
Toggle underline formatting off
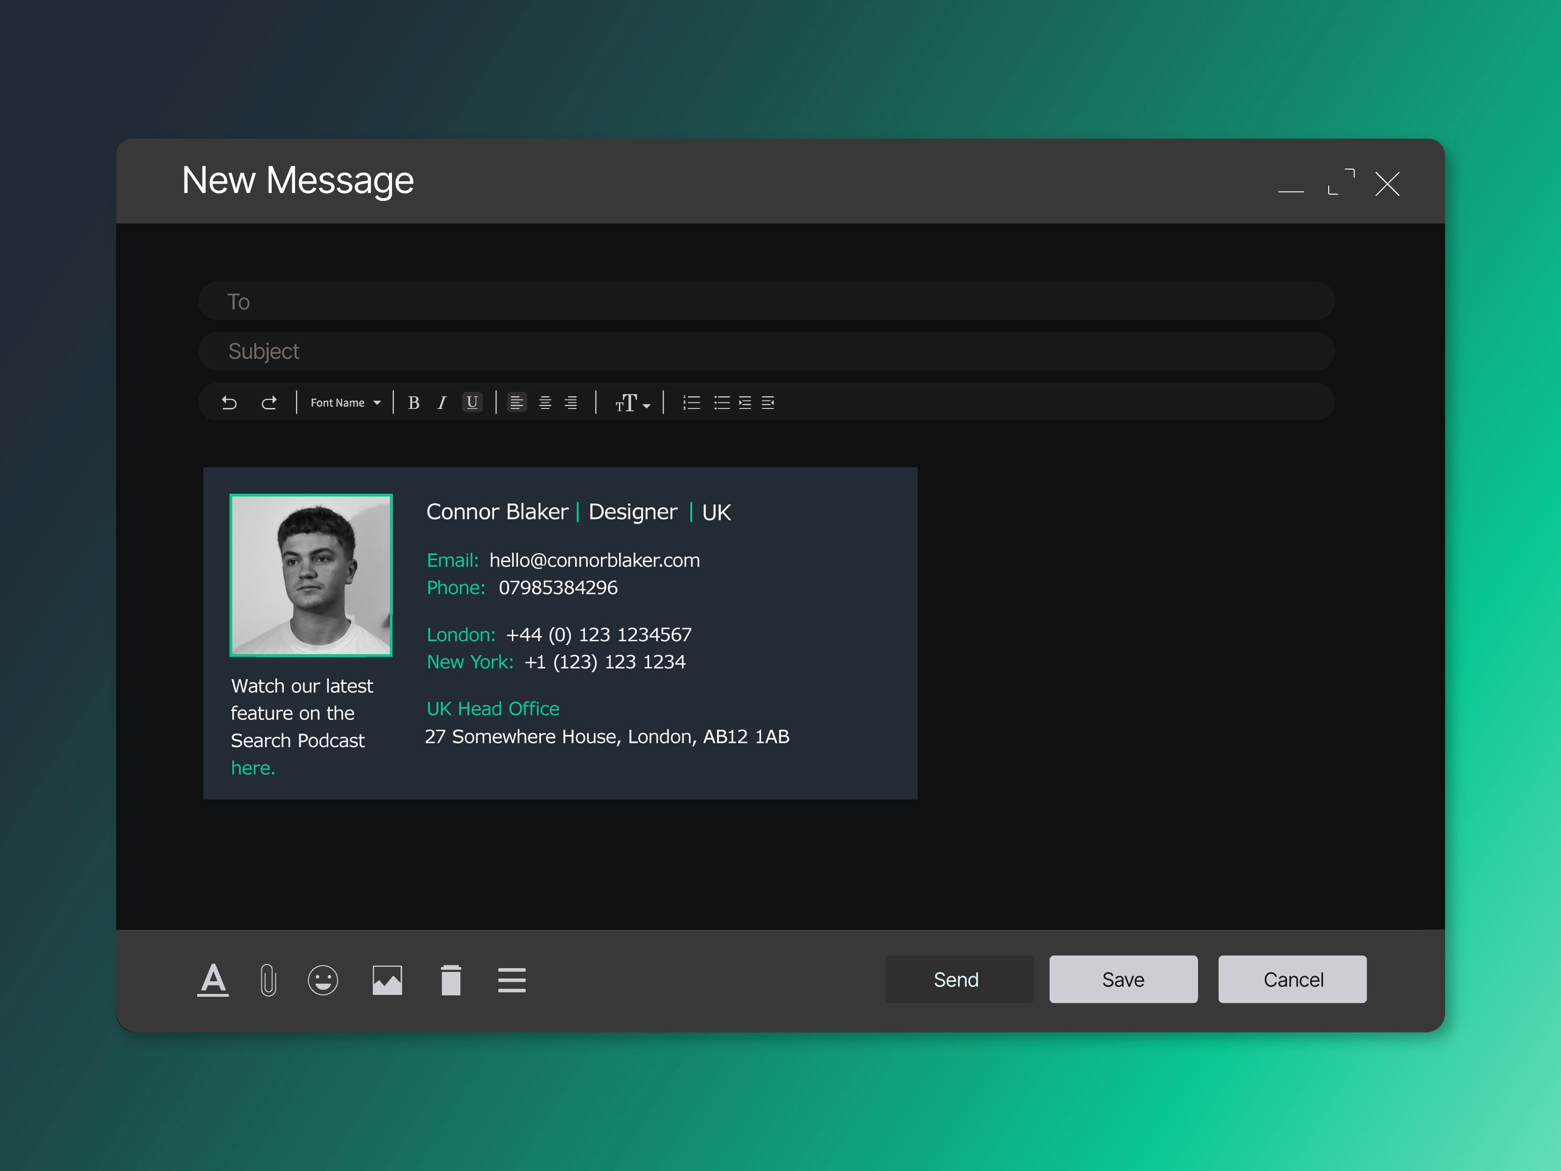[x=472, y=402]
